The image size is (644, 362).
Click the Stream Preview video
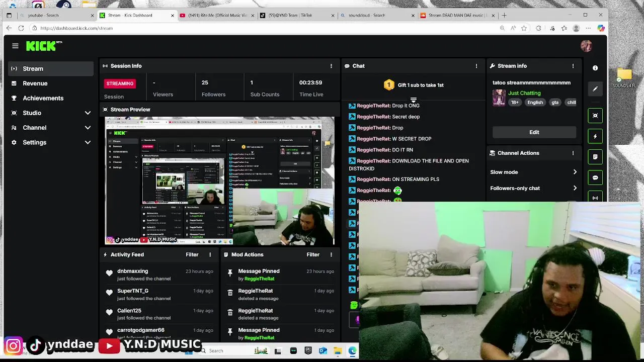point(219,181)
